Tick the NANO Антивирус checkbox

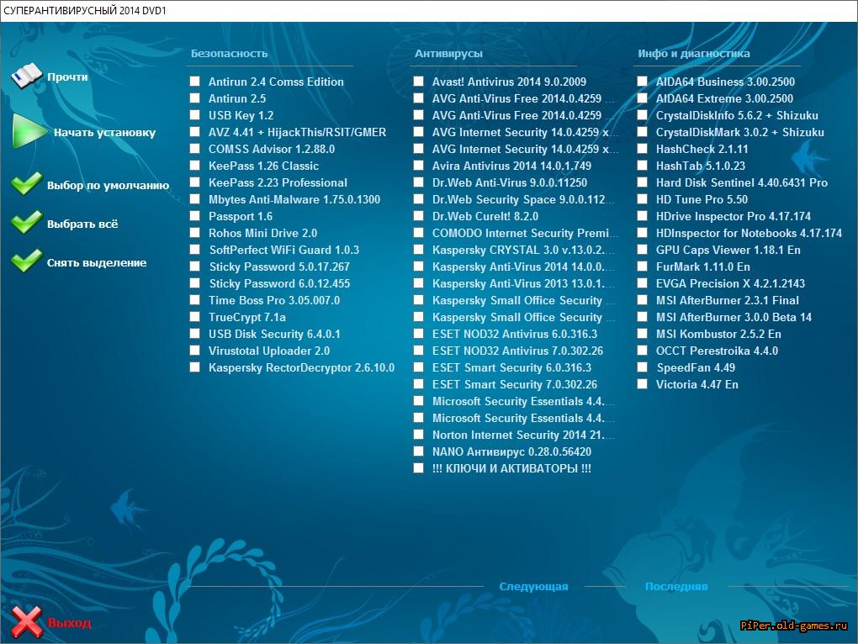pos(419,451)
